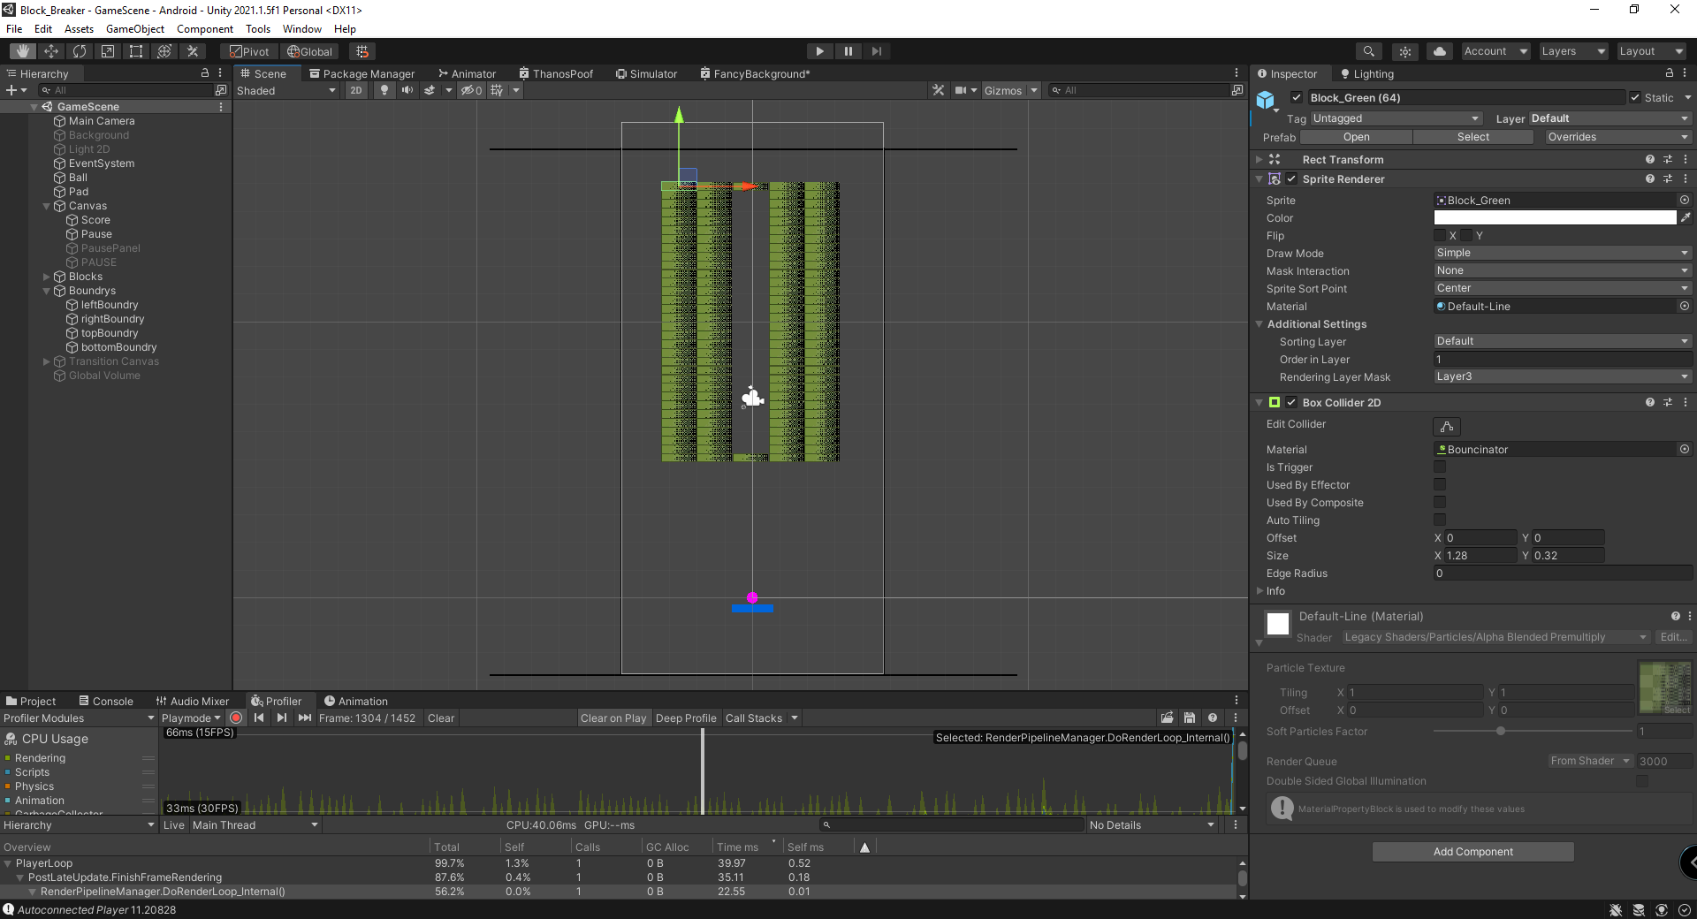Viewport: 1697px width, 919px height.
Task: Open profiler help icon
Action: (1213, 718)
